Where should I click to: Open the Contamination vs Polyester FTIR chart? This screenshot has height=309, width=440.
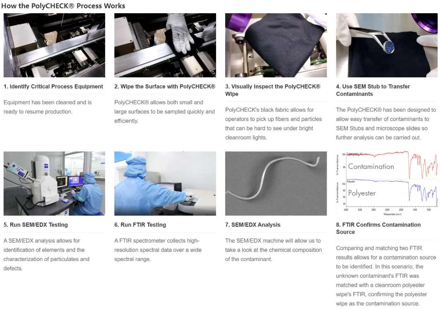tap(387, 183)
